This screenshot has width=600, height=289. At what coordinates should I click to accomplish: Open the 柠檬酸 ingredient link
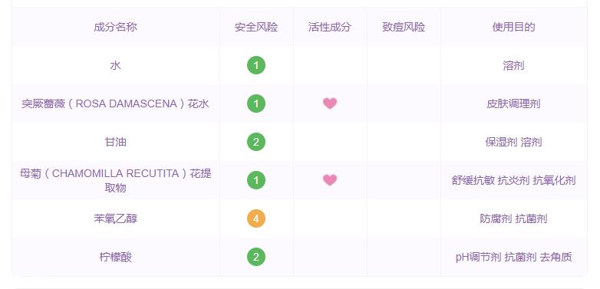pyautogui.click(x=116, y=257)
